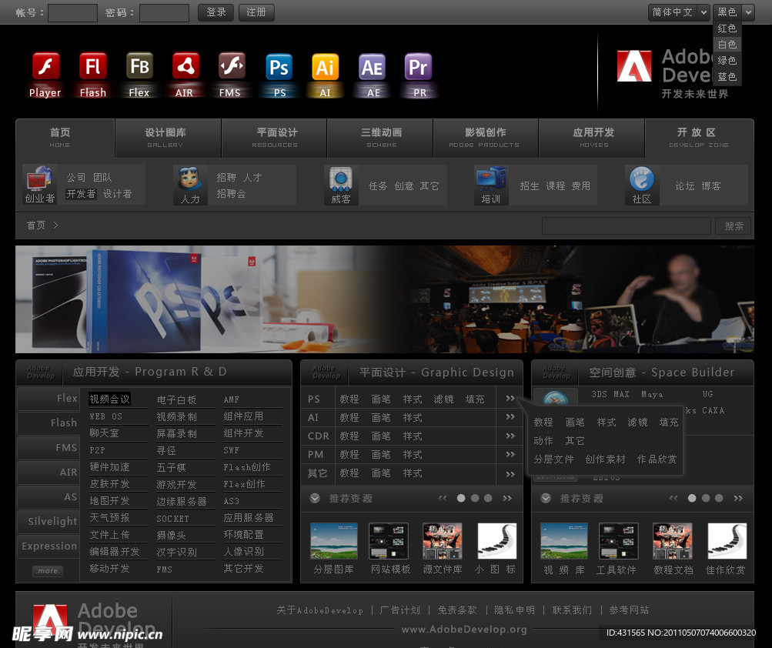772x648 pixels.
Task: Click the 搜索 search button
Action: [733, 226]
